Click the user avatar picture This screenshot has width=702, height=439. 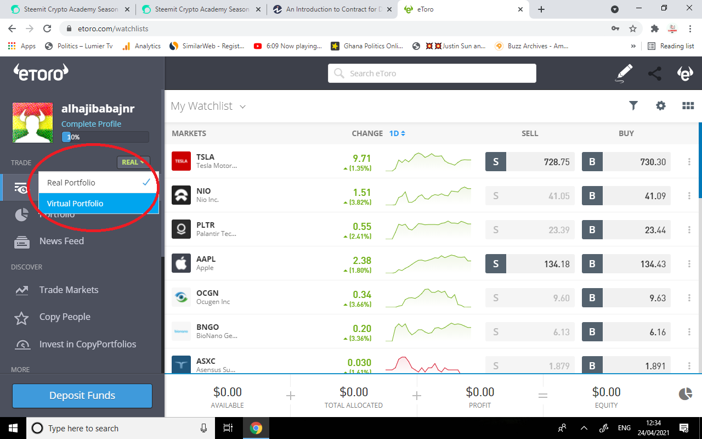33,122
